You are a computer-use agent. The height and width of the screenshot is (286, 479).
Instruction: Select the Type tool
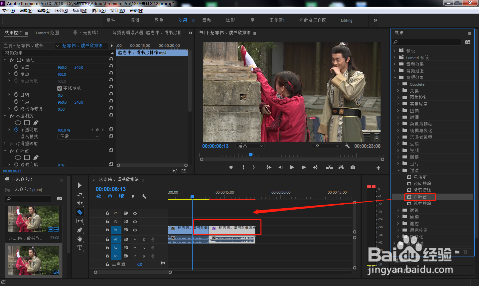click(80, 248)
